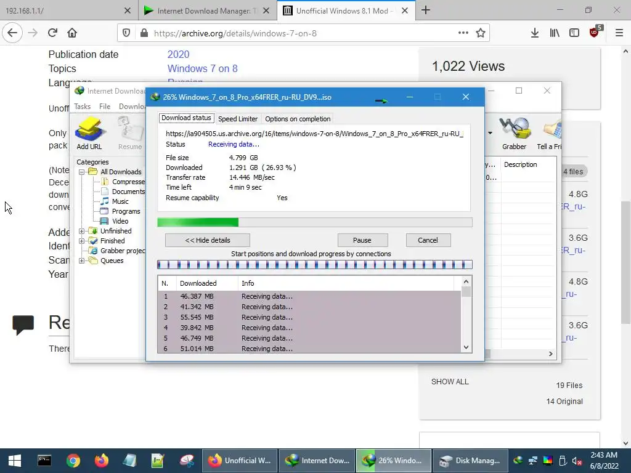Bookmark this page with the star icon

(481, 33)
